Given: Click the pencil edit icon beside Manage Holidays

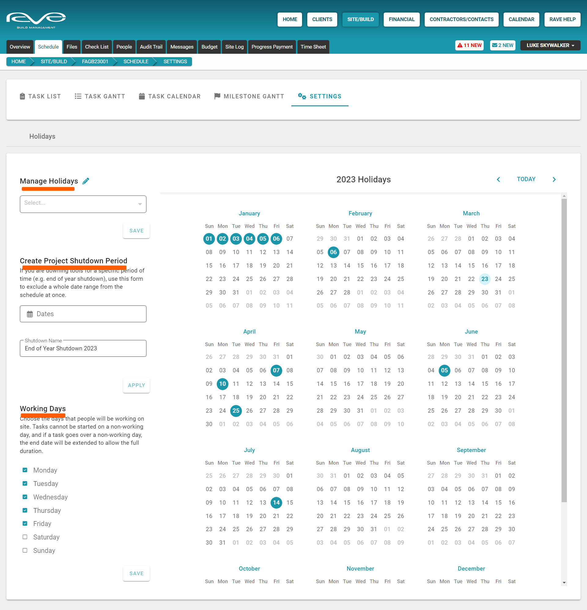Looking at the screenshot, I should click(86, 181).
